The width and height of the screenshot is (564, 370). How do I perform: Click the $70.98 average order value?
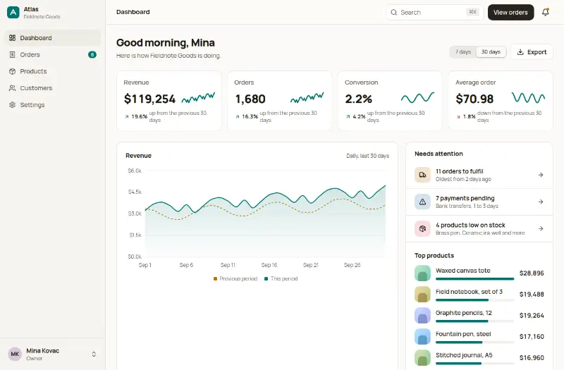(x=474, y=99)
